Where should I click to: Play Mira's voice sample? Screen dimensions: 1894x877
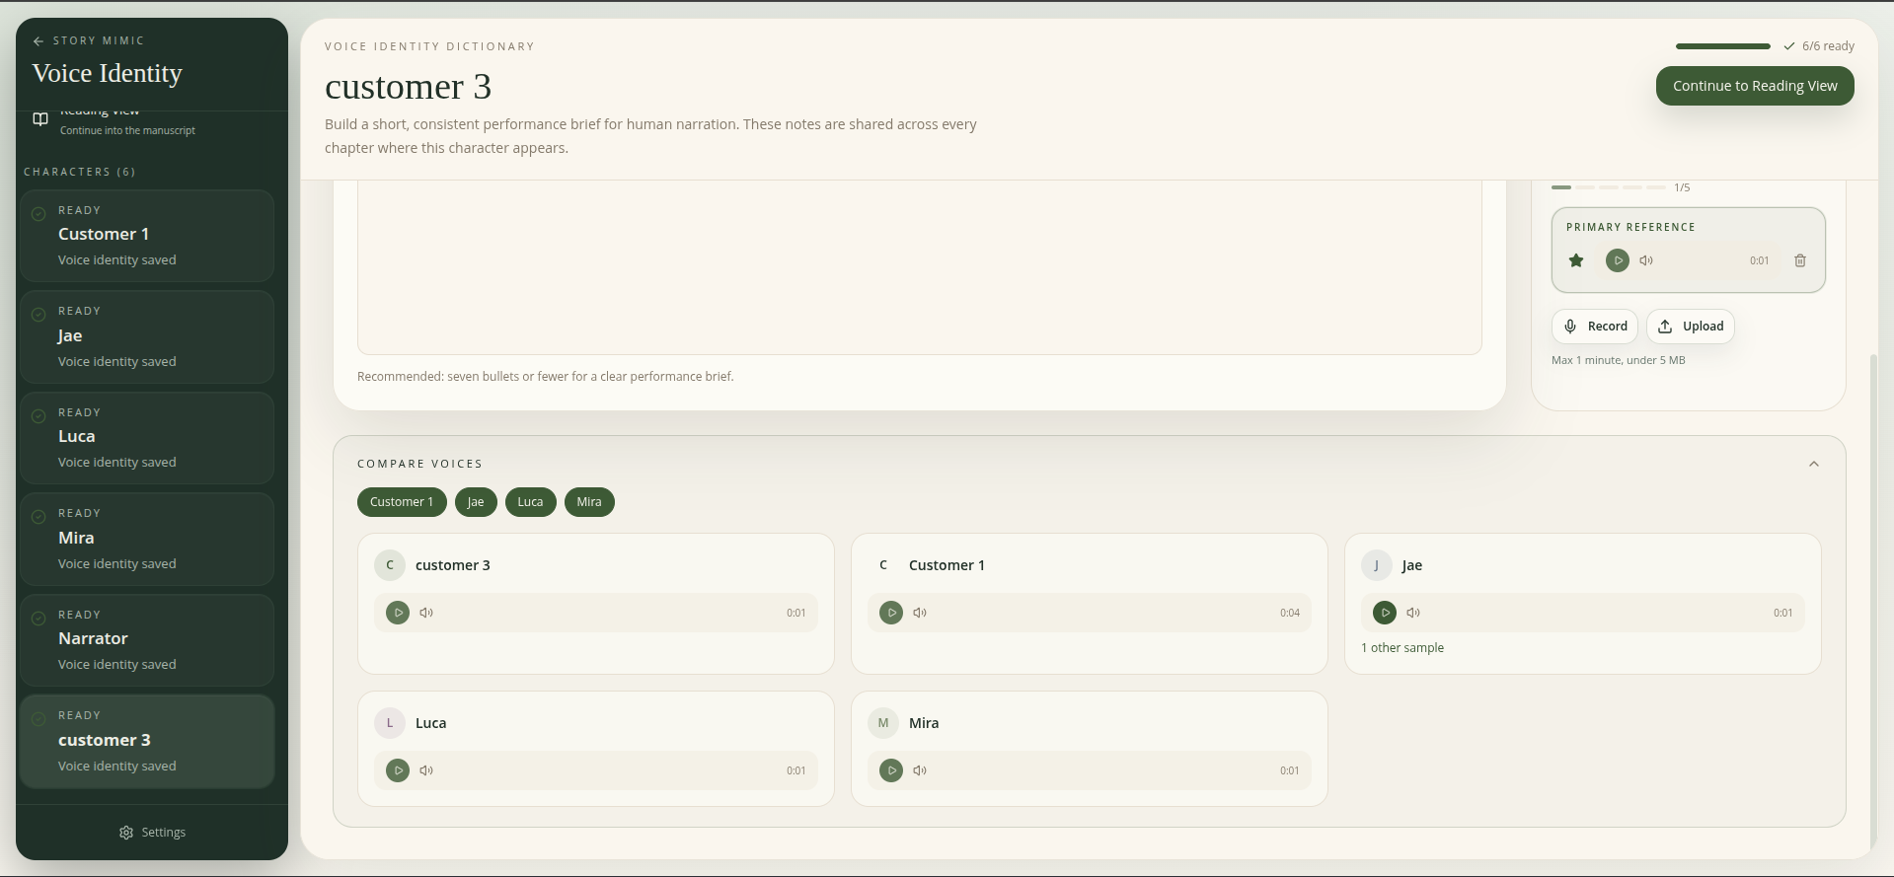pyautogui.click(x=891, y=770)
